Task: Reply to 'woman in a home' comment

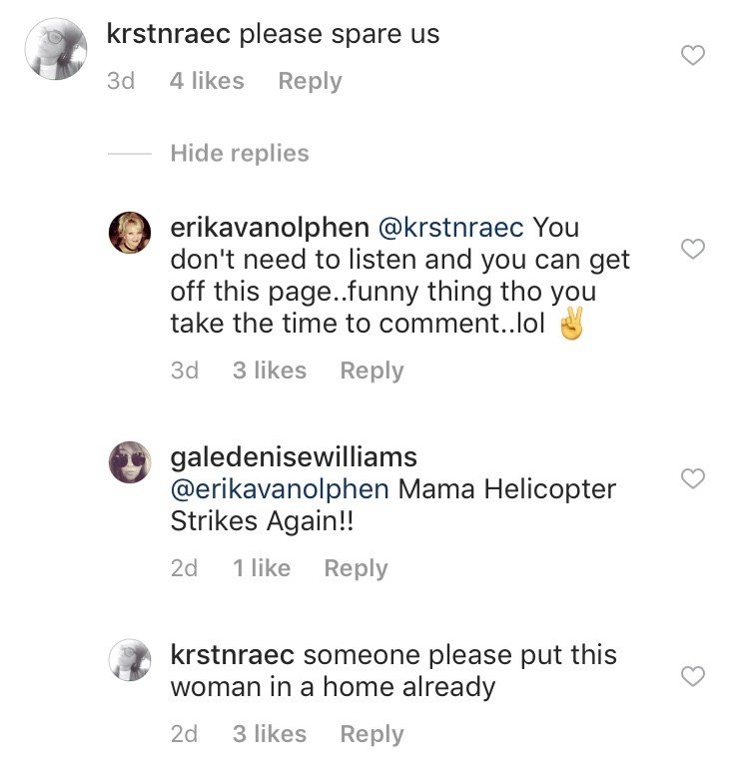Action: point(372,734)
